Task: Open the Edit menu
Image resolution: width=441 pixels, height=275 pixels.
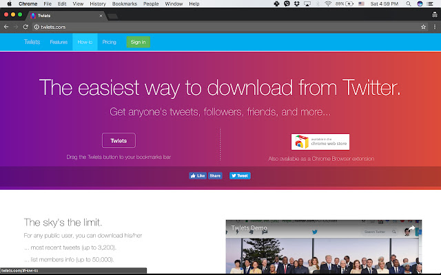Action: (62, 3)
